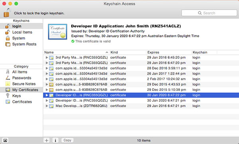Click the large certificate thumbnail image
Screen dimensions: 239x144
click(57, 32)
